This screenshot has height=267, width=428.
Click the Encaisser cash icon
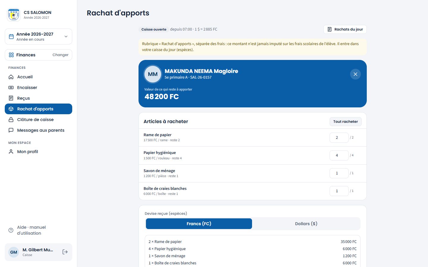pos(11,88)
